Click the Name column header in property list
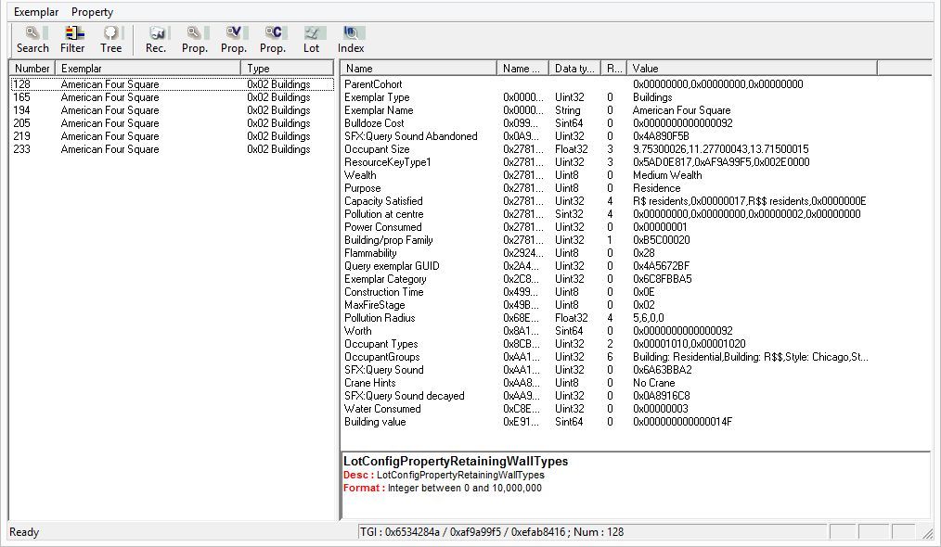Image resolution: width=941 pixels, height=547 pixels. tap(419, 69)
